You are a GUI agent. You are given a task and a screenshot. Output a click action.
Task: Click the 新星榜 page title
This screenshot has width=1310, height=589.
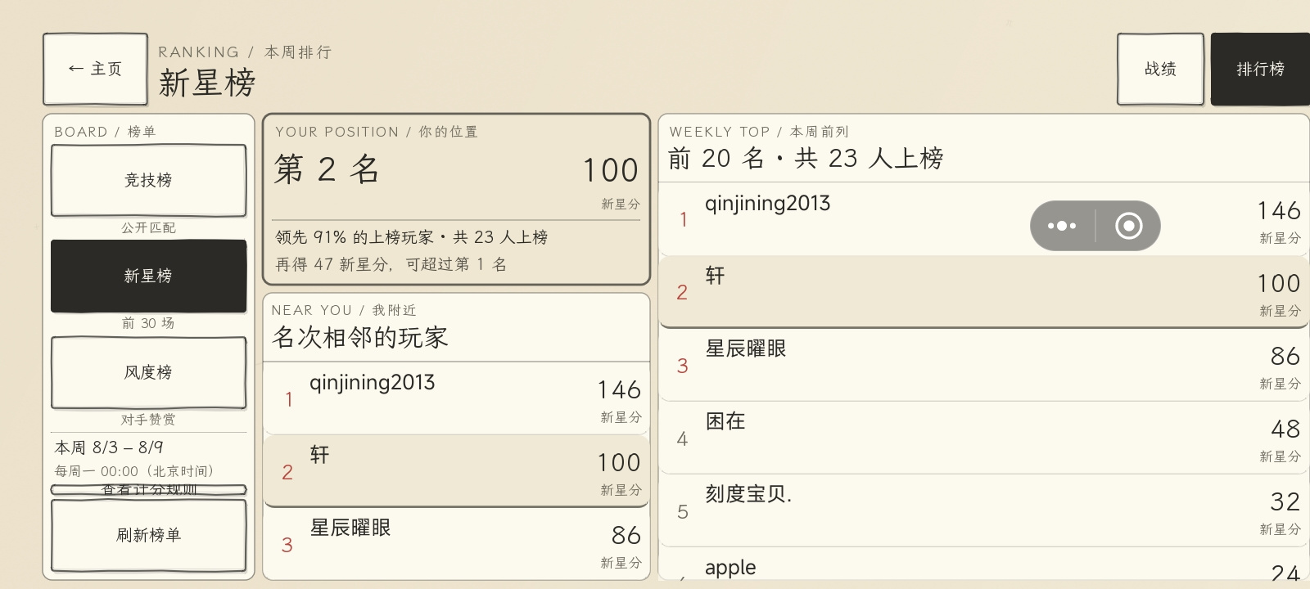point(207,83)
